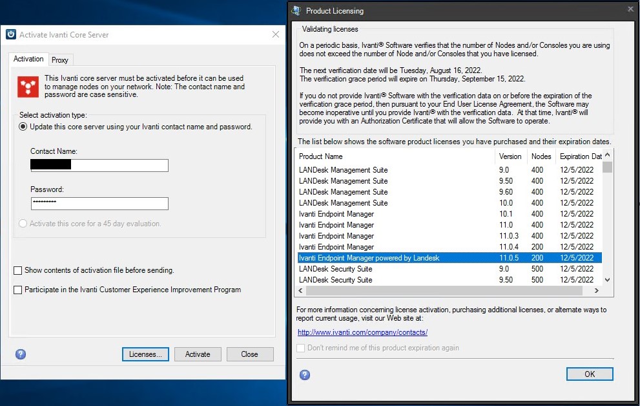Click the right arrow of the horizontal scrollbar
The height and width of the screenshot is (406, 640).
point(598,291)
